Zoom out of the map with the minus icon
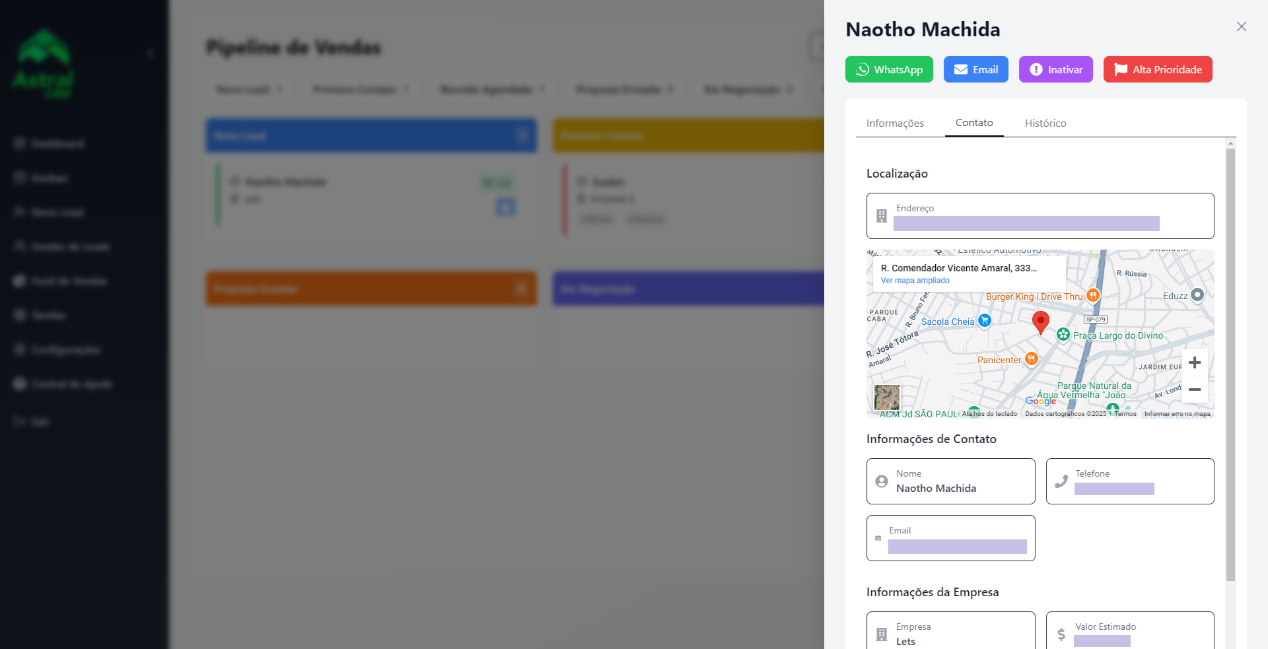 tap(1194, 390)
